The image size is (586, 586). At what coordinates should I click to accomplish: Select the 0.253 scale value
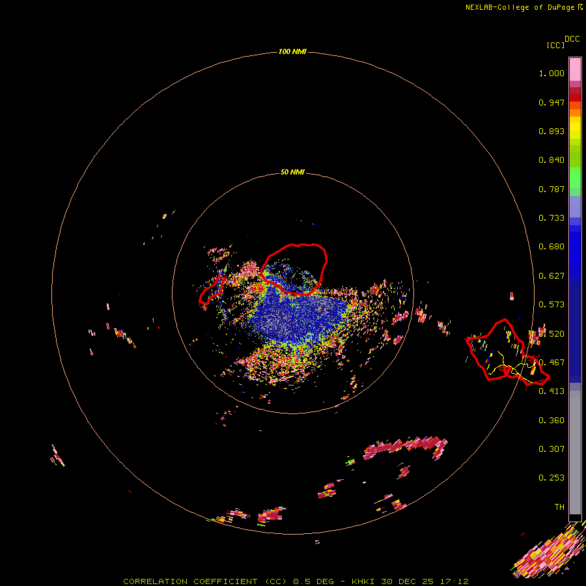point(551,478)
